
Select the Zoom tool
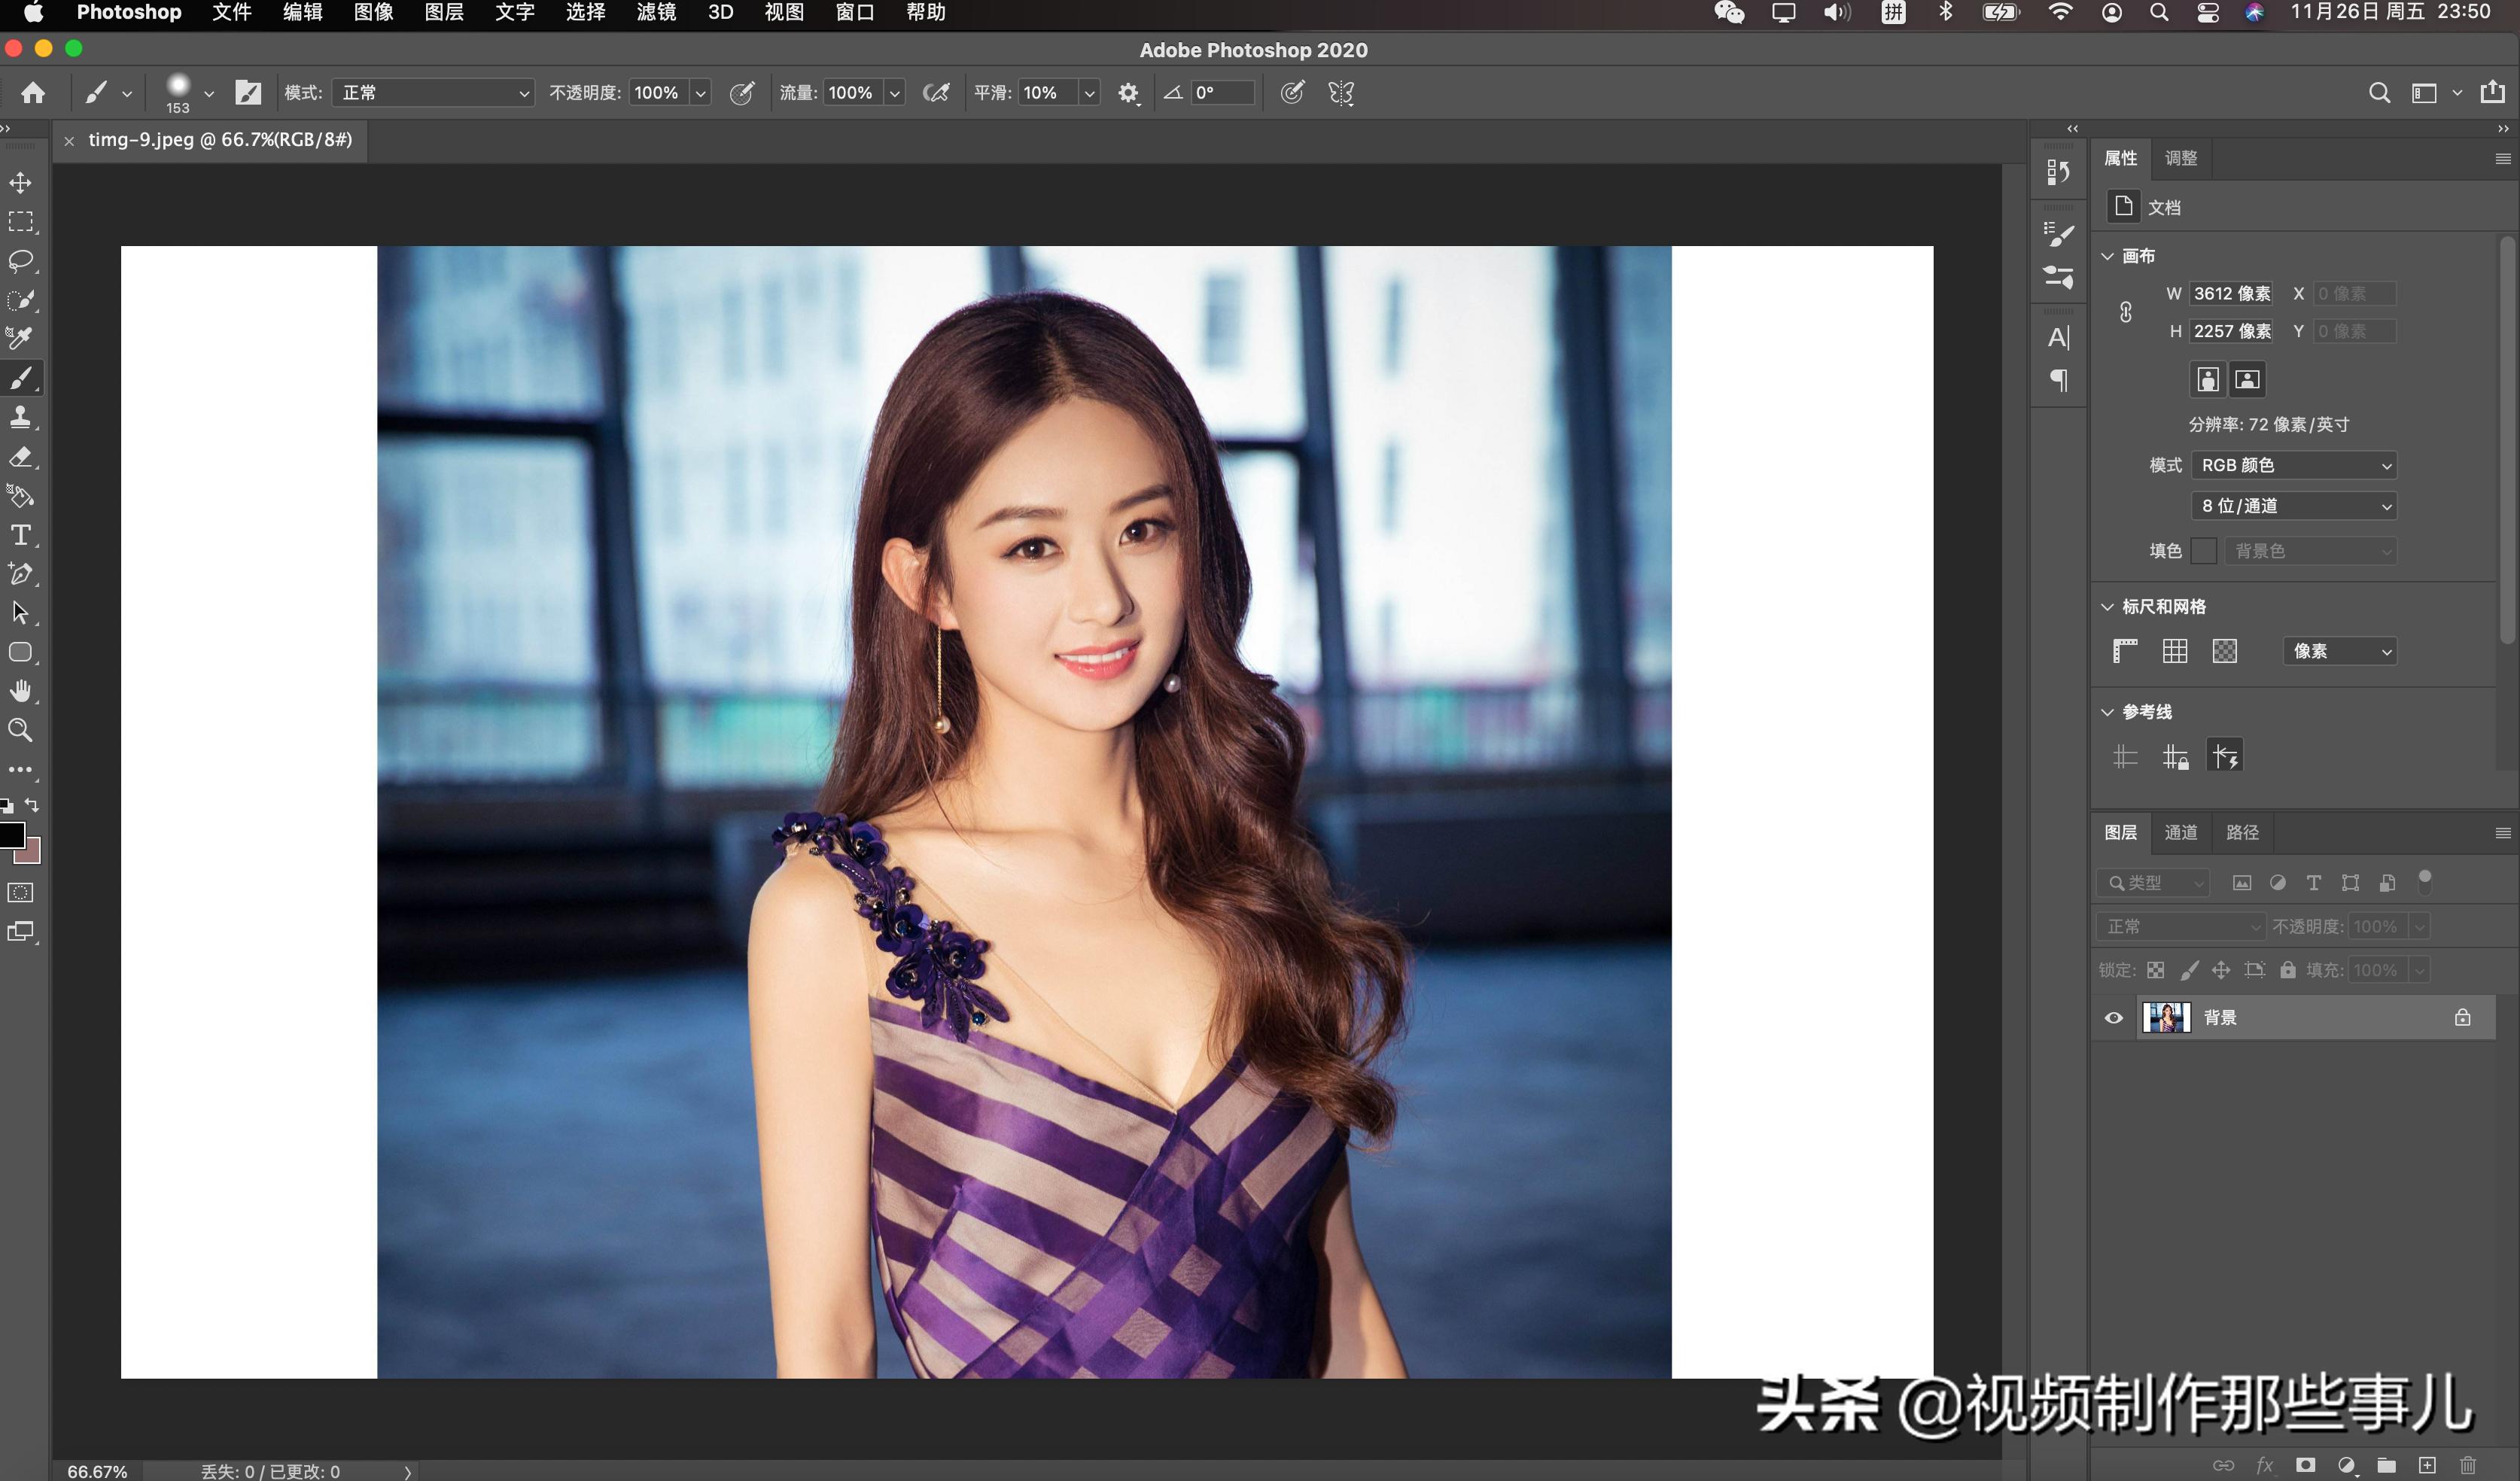pyautogui.click(x=20, y=730)
